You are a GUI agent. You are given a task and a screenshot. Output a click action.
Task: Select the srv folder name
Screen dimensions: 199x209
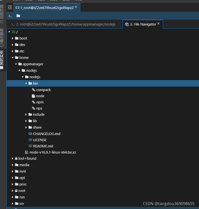tap(22, 203)
